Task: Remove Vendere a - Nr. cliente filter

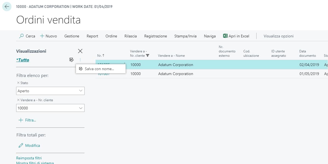Action: 18,100
